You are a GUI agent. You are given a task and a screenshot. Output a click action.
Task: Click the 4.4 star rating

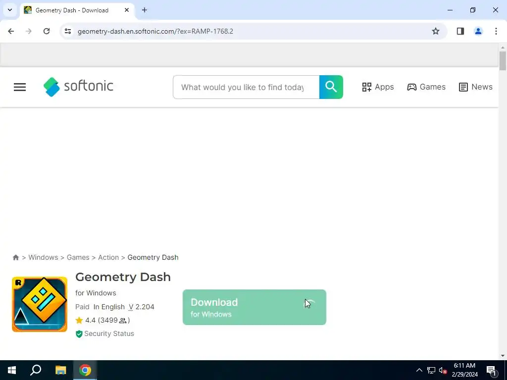(x=102, y=320)
